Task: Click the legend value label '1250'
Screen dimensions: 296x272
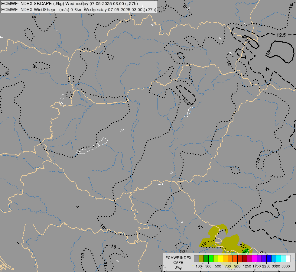Action: tap(247, 266)
